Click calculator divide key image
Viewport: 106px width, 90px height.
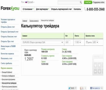point(99,71)
